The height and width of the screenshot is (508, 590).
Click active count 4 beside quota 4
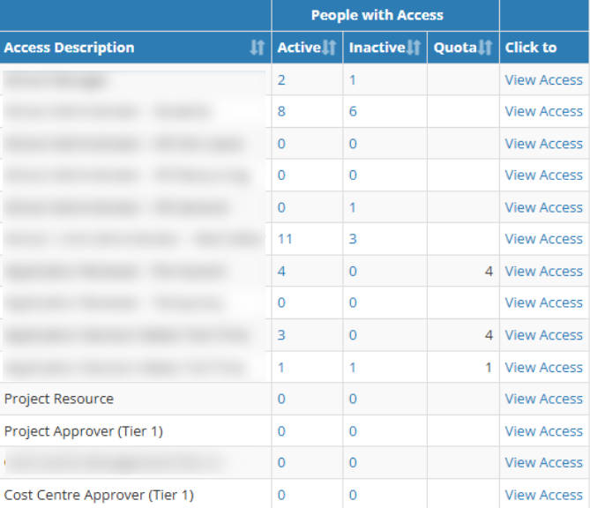click(x=281, y=272)
